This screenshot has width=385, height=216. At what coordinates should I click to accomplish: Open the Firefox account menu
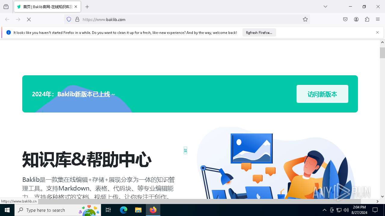[x=356, y=19]
